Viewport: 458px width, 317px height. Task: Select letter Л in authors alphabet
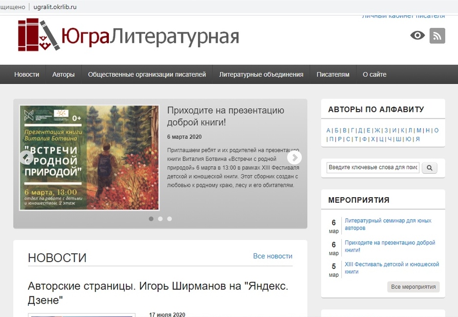410,131
